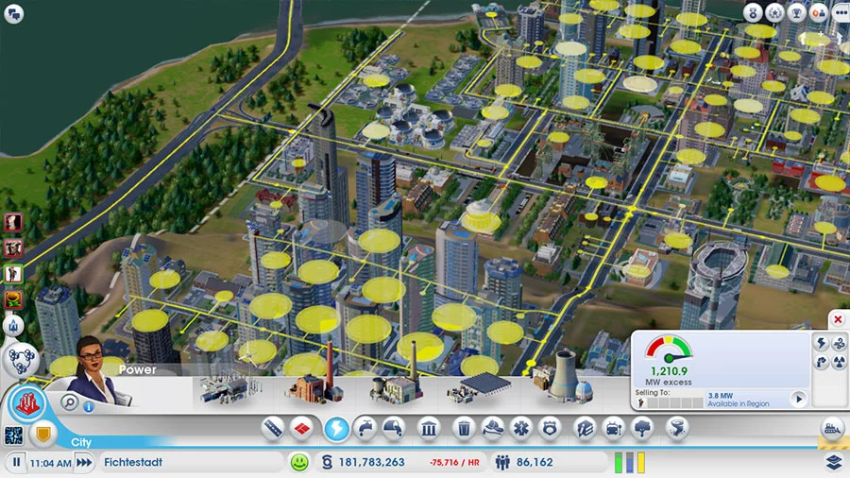This screenshot has height=478, width=850.
Task: Open the trophy leaderboards icon
Action: 796,12
